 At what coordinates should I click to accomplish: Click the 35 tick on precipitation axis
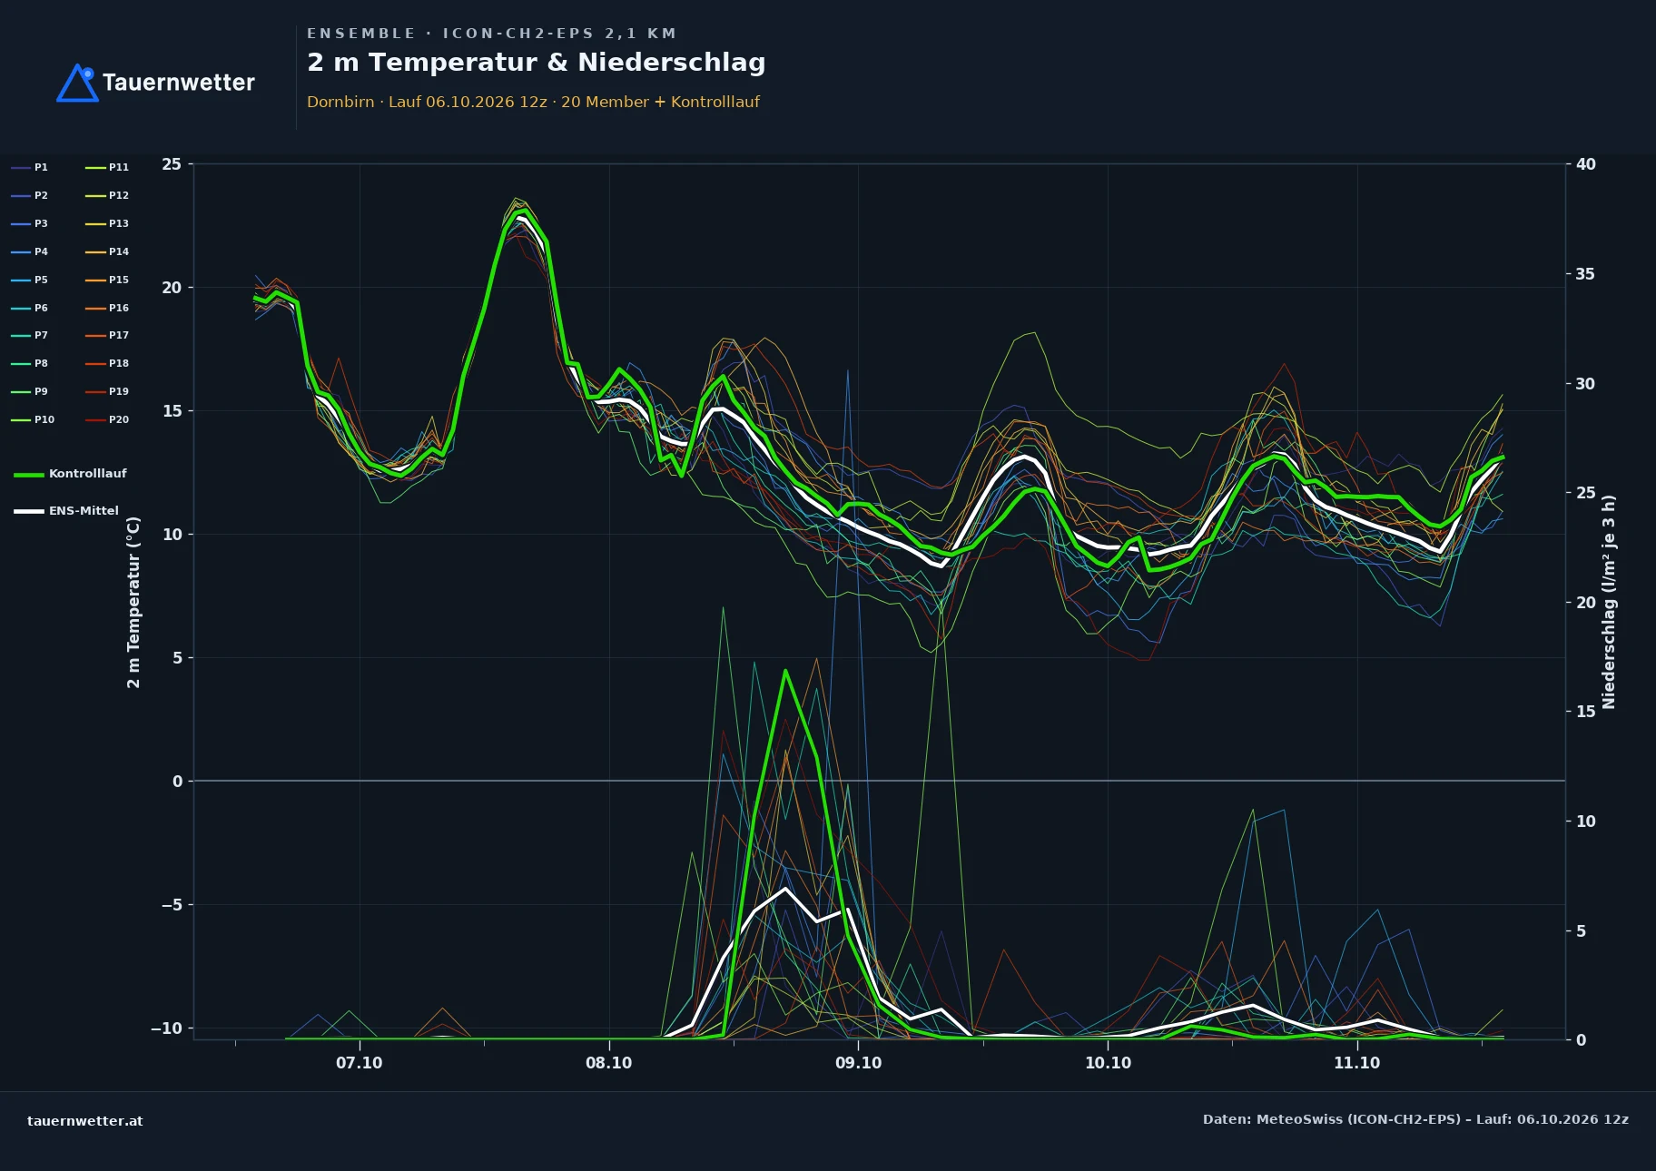pyautogui.click(x=1585, y=274)
